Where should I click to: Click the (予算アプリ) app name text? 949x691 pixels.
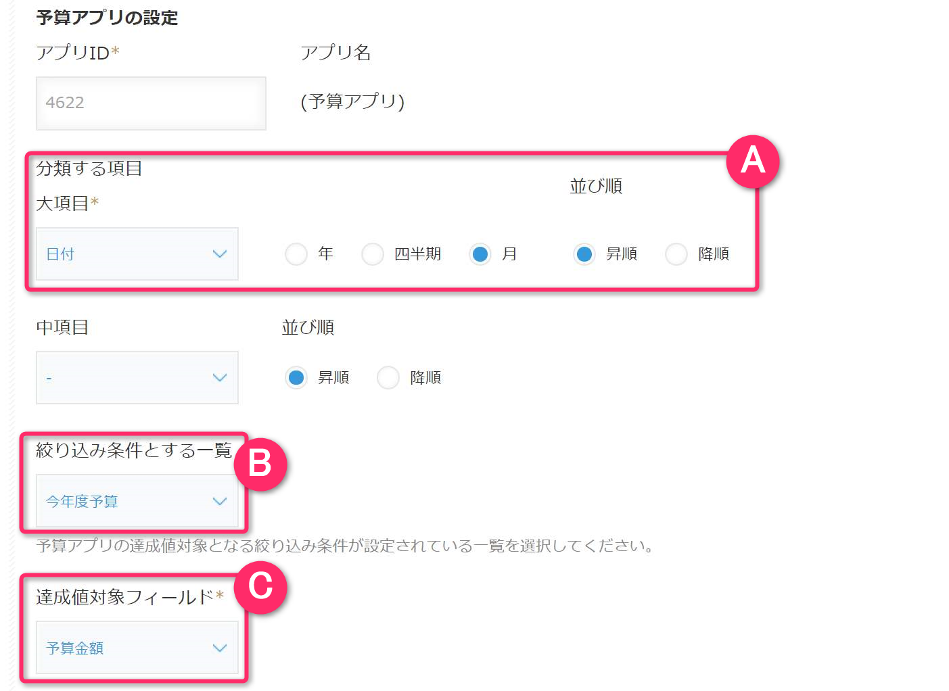[352, 101]
